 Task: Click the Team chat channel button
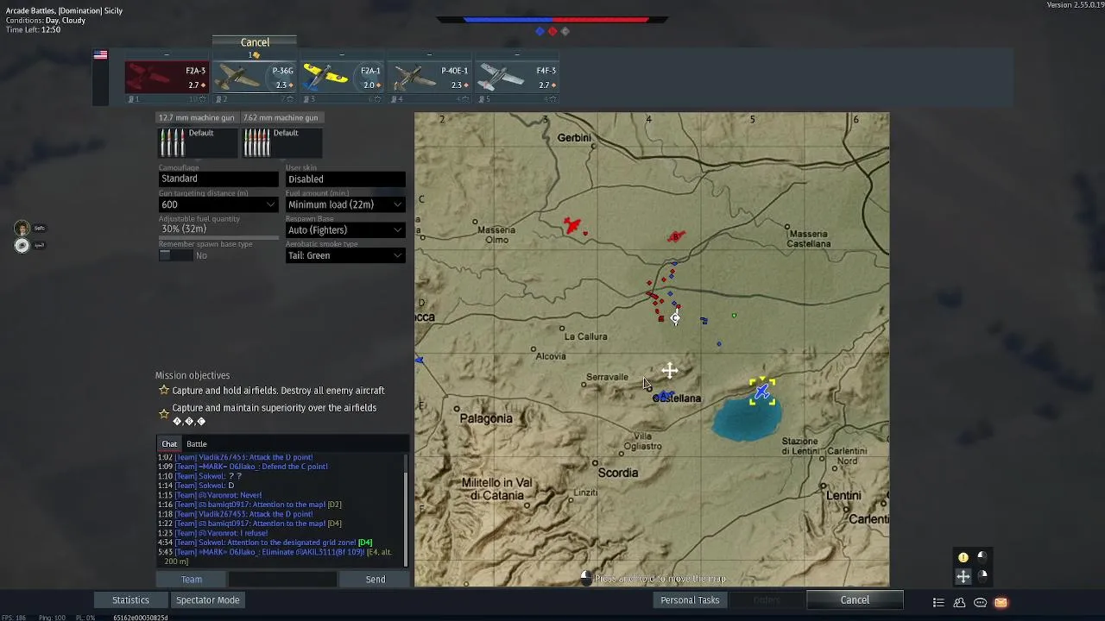pyautogui.click(x=192, y=580)
